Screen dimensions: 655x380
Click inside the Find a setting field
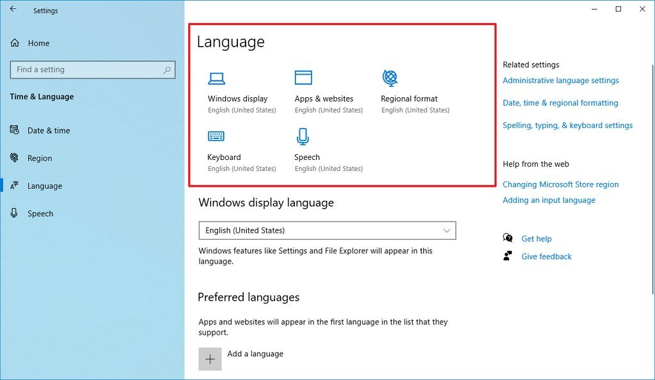pyautogui.click(x=86, y=70)
